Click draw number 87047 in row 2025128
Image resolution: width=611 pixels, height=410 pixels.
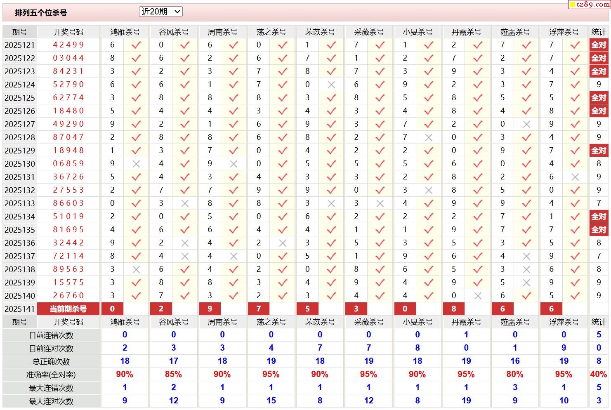(x=68, y=137)
